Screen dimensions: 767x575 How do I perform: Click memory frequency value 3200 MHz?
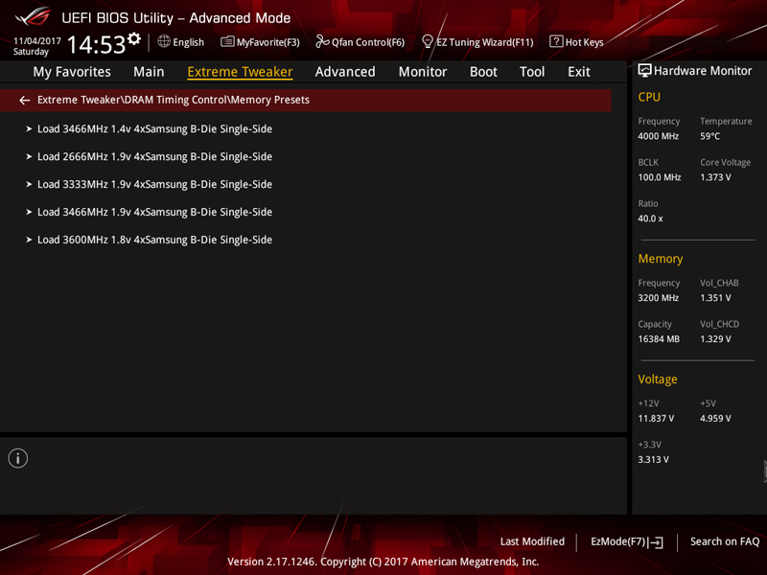pos(659,298)
